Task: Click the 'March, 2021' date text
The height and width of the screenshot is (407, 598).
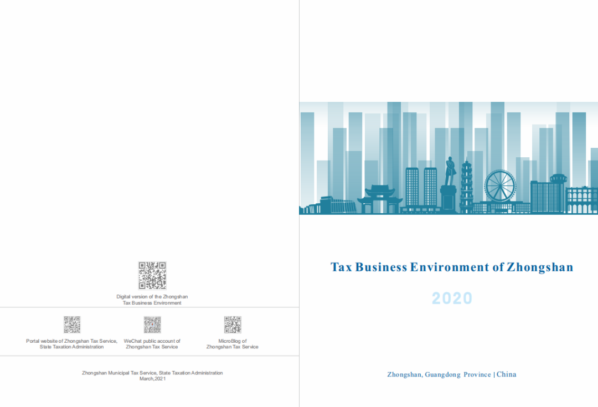Action: (x=153, y=379)
